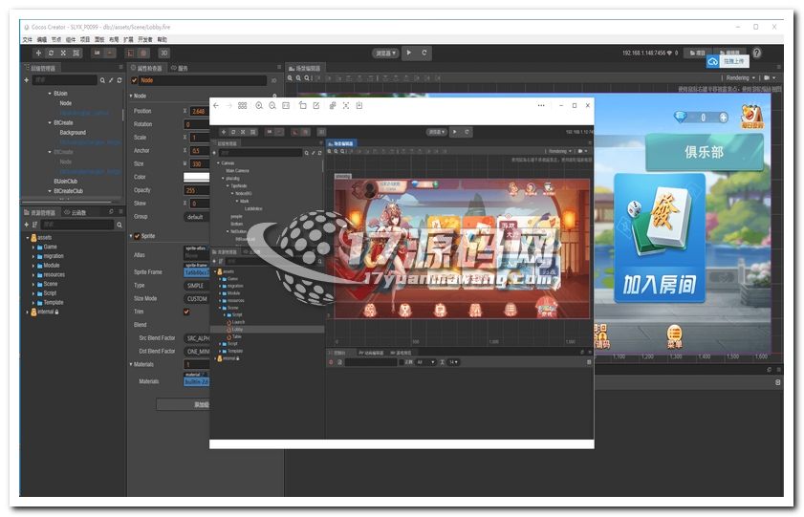Toggle the small 3D button beside the Node name
Image resolution: width=804 pixels, height=517 pixels.
click(x=273, y=80)
